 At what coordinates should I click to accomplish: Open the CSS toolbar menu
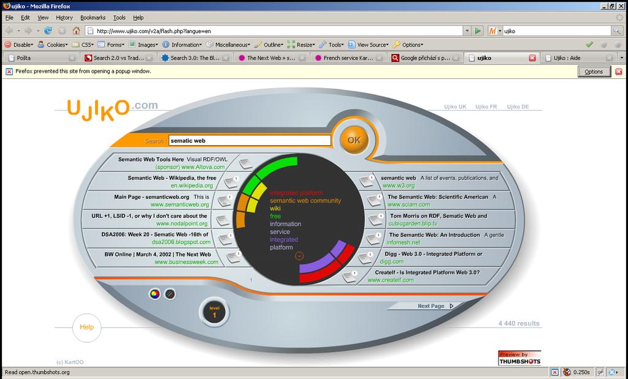(83, 45)
